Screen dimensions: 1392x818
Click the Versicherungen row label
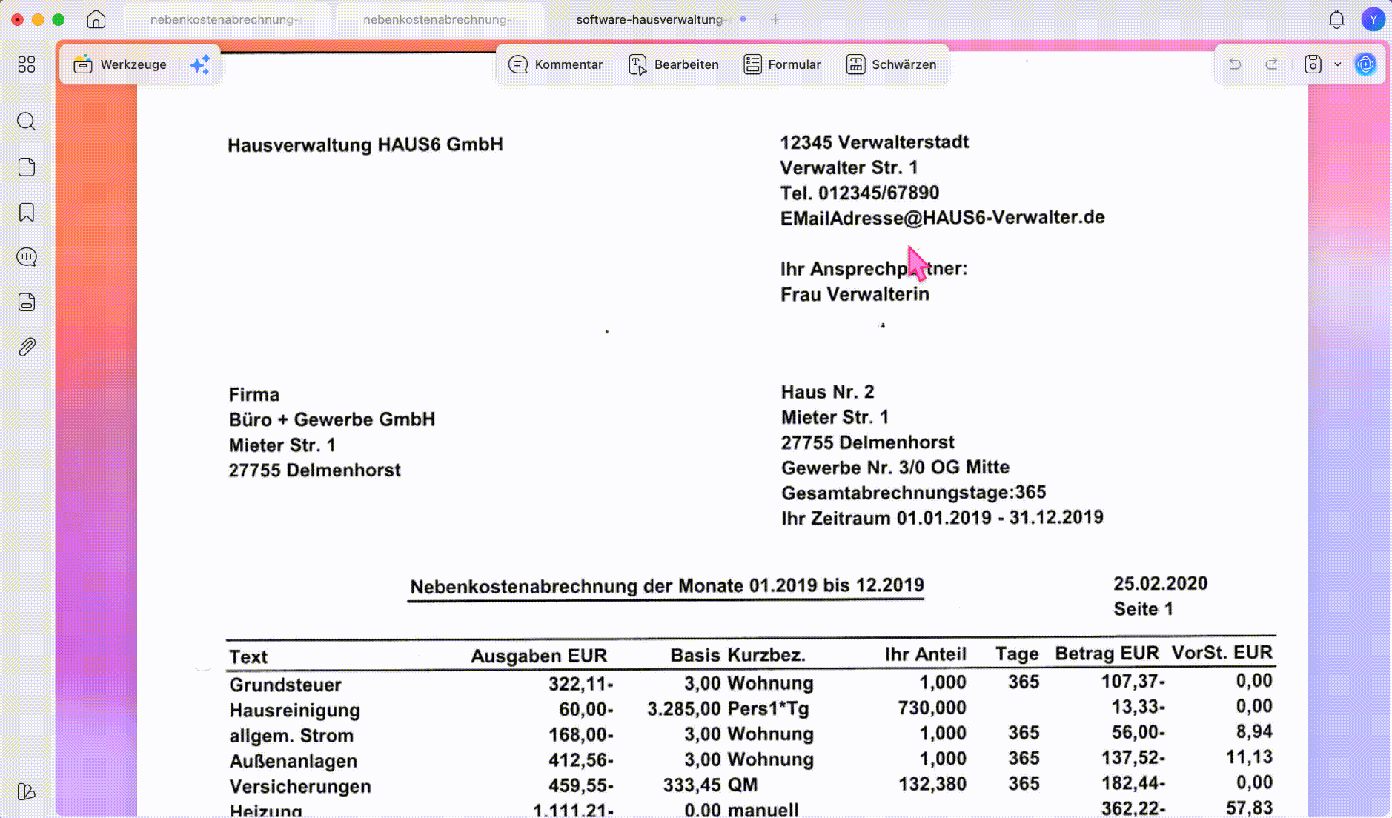tap(300, 786)
